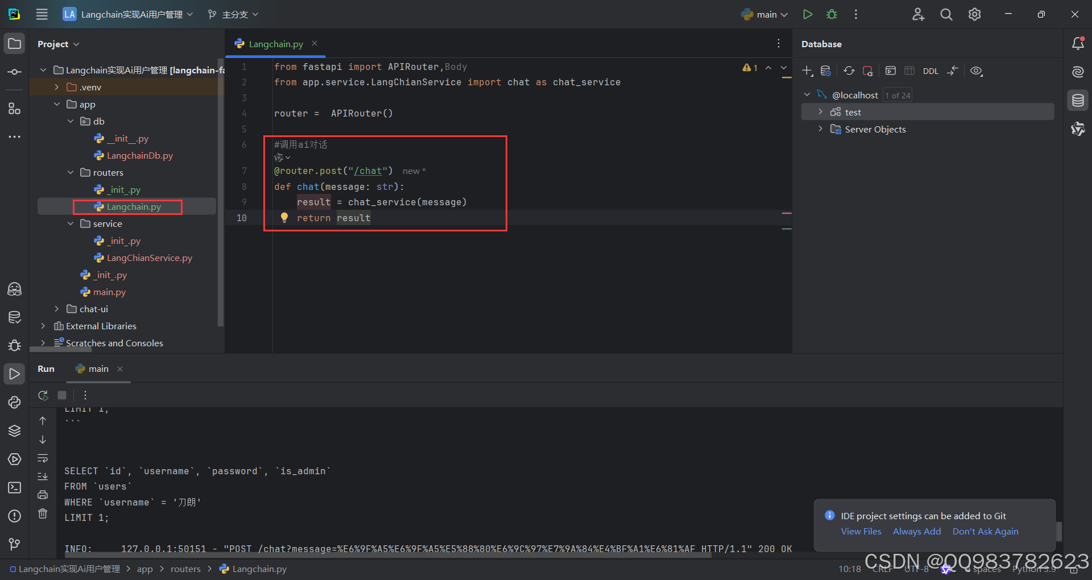The height and width of the screenshot is (580, 1092).
Task: Rerun main in Run panel
Action: click(x=43, y=395)
